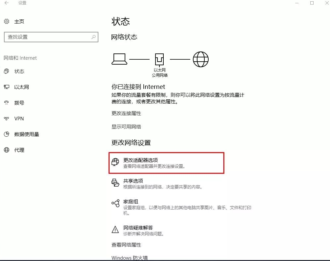
Task: Click the gear icon next to 主页
Action: (7, 21)
